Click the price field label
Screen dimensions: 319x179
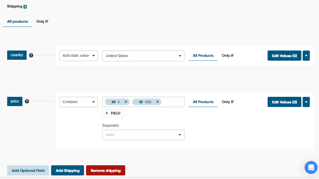(15, 101)
